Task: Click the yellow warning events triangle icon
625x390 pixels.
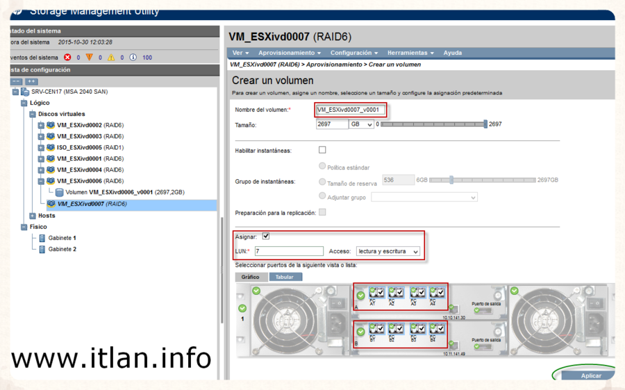Action: pos(89,58)
